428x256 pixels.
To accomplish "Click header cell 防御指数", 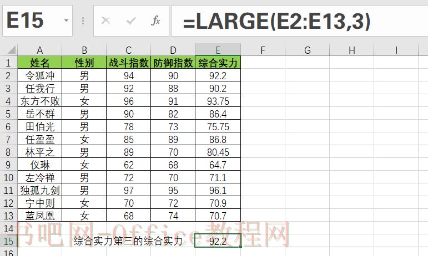I will (x=173, y=63).
